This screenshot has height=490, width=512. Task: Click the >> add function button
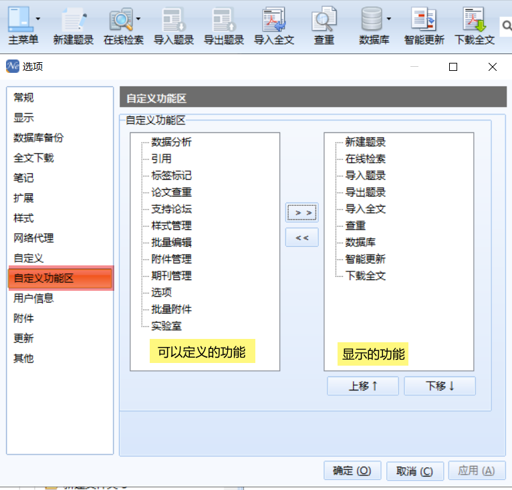[x=302, y=213]
